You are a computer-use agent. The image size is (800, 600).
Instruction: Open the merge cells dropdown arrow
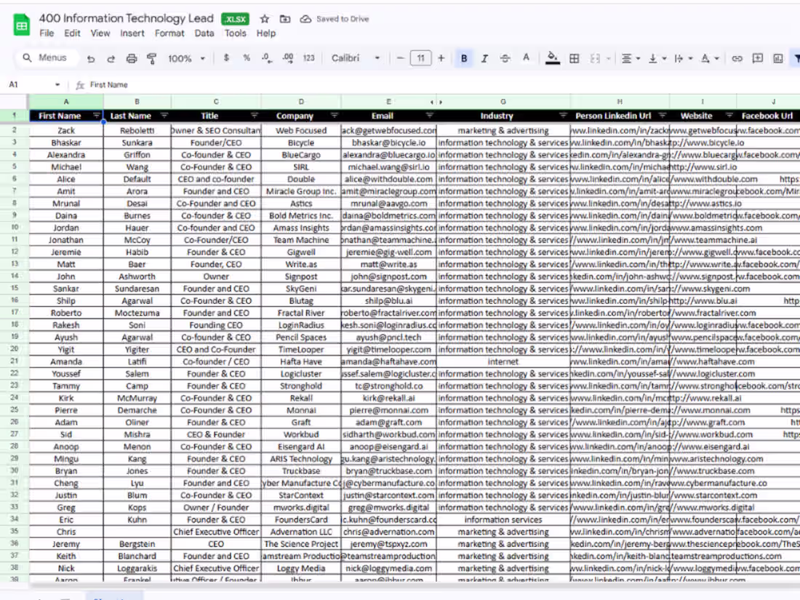609,59
